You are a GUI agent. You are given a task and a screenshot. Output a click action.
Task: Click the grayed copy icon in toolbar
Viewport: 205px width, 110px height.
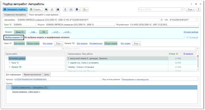(x=52, y=9)
